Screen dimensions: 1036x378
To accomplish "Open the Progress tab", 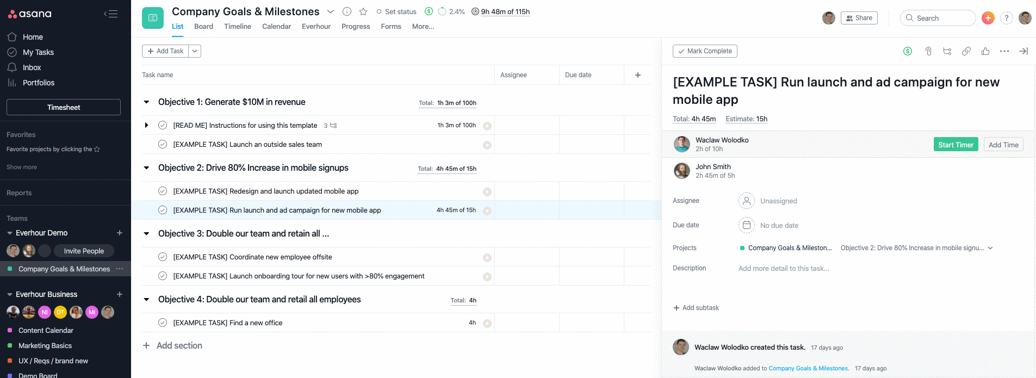I will (x=356, y=26).
